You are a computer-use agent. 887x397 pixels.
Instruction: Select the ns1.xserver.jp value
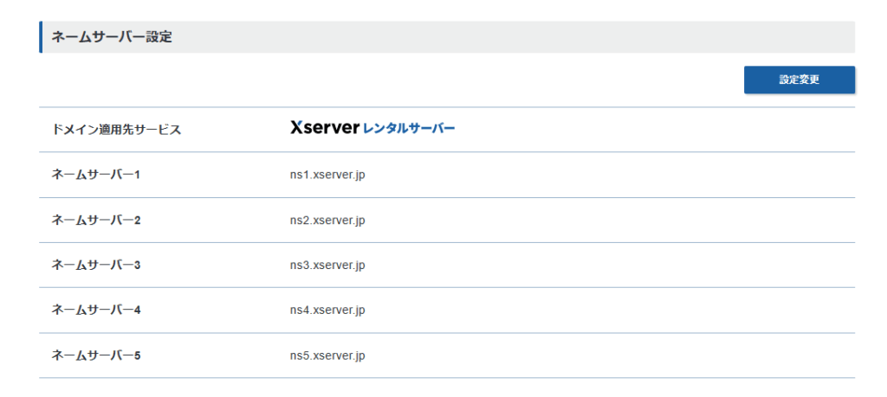point(327,175)
